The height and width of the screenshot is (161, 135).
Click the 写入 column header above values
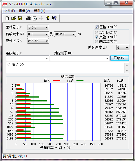(x=107, y=80)
